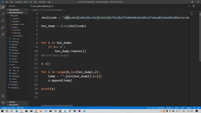Switch to Visual Studio Code taskbar icon

(x=65, y=111)
